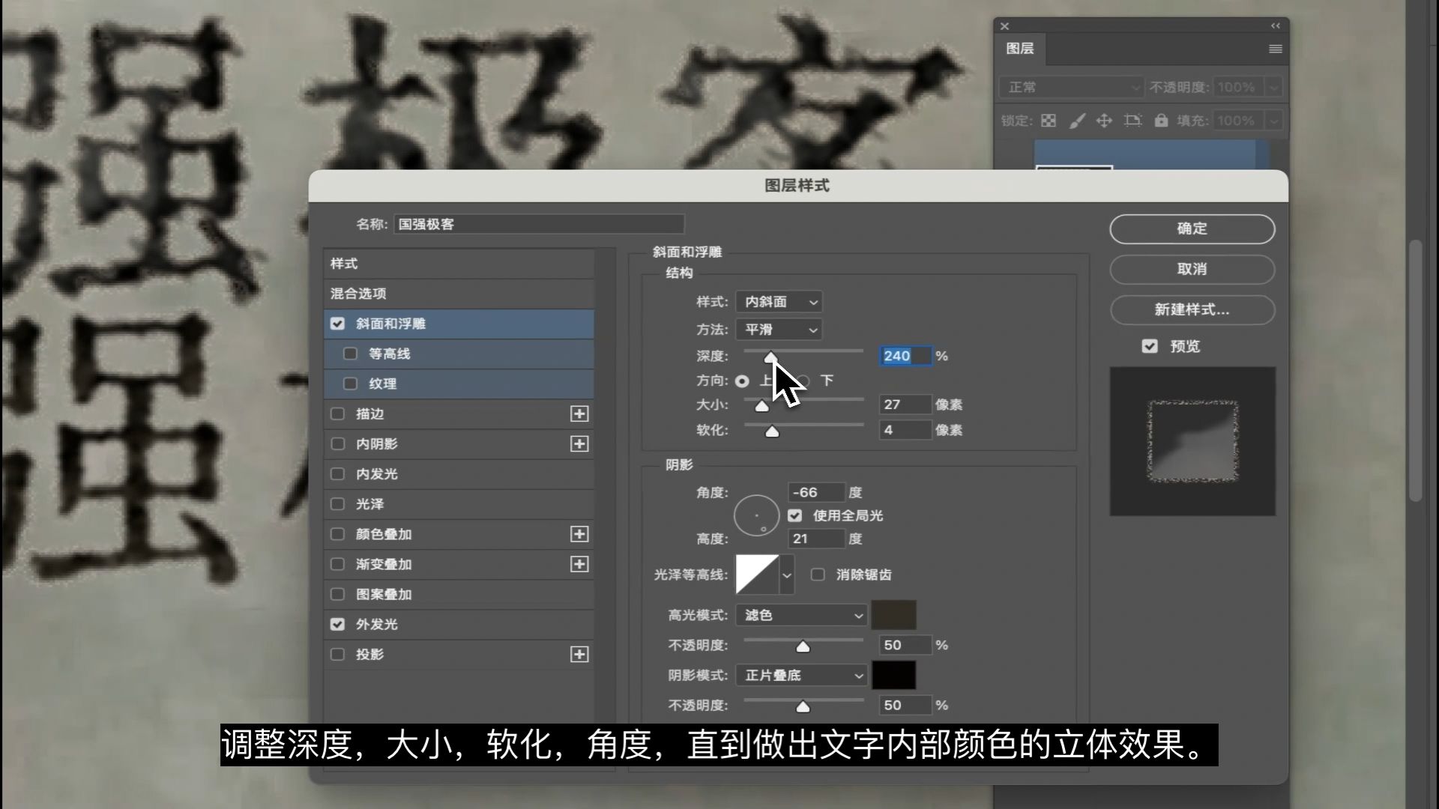Toggle 使用全局光 checkbox
Image resolution: width=1439 pixels, height=809 pixels.
[795, 515]
